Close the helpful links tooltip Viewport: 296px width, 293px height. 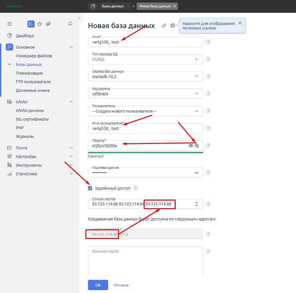240,23
